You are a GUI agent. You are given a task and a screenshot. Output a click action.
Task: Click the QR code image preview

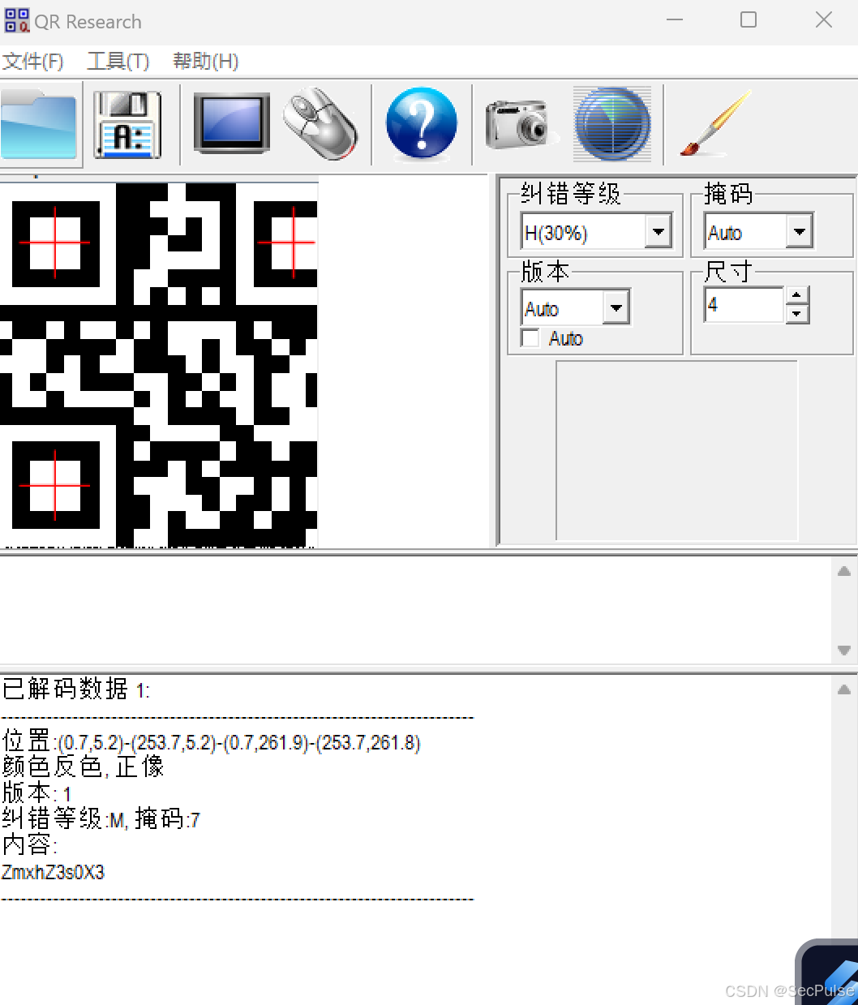159,365
